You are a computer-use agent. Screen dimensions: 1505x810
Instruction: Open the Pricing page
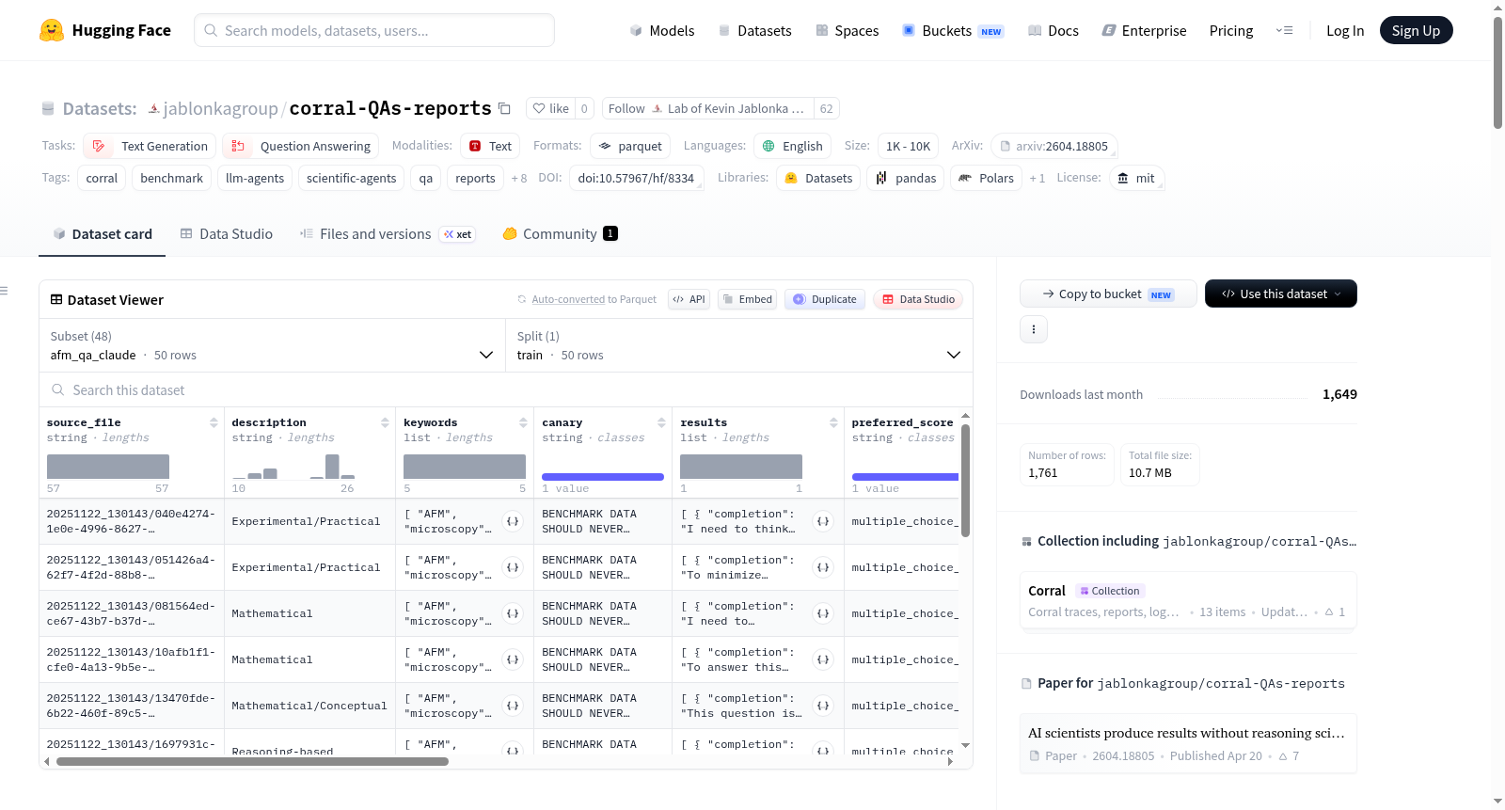(1231, 30)
